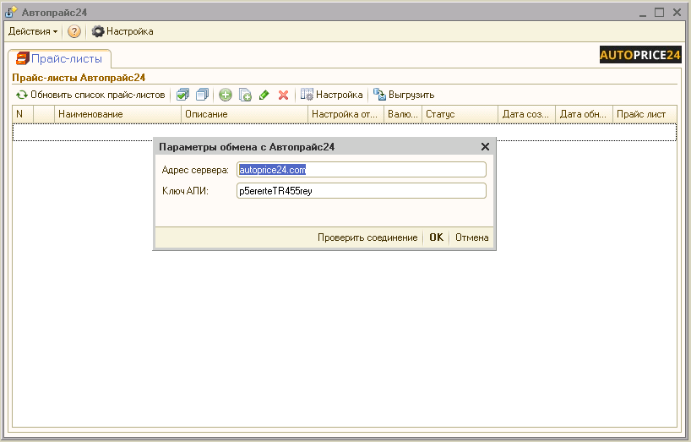
Task: Switch to the Прайс-листы tab
Action: pyautogui.click(x=59, y=59)
